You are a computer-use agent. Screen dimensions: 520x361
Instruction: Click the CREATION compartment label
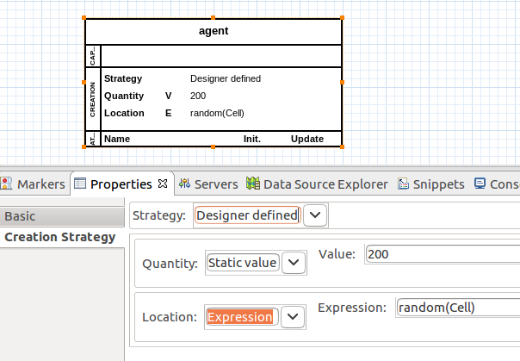92,99
